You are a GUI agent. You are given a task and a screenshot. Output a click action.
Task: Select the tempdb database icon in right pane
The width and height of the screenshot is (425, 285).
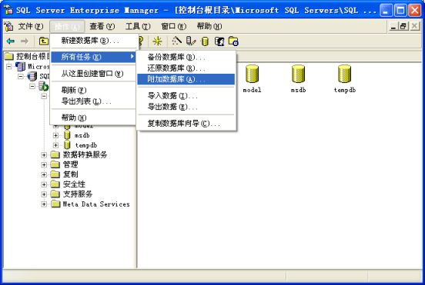coord(344,74)
